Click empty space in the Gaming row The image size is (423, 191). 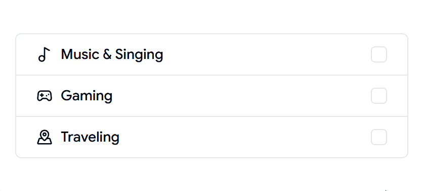(x=241, y=96)
